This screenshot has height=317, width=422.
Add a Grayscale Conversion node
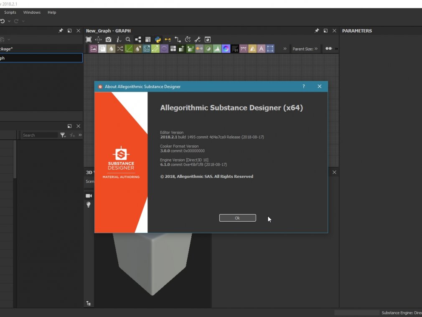point(191,49)
